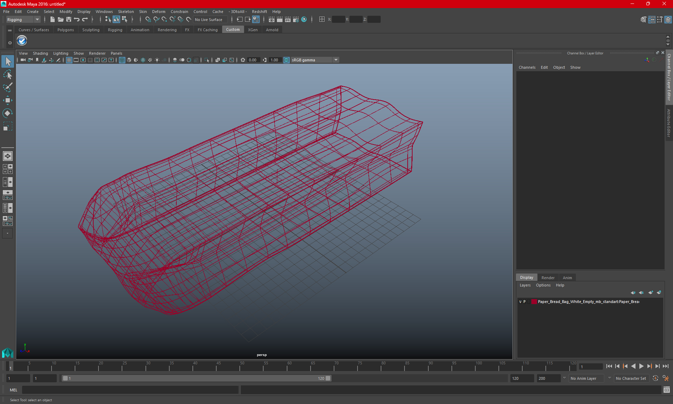Switch to the Arnold shelf tab

pyautogui.click(x=272, y=30)
